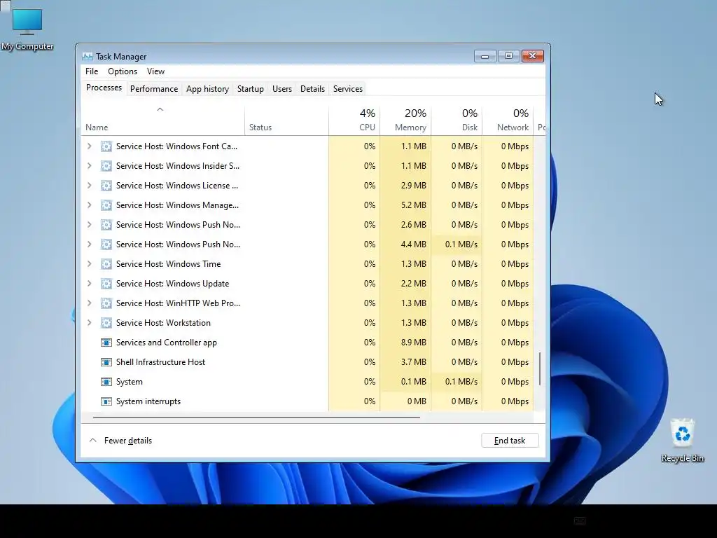Select the Shell Infrastructure Host row

pyautogui.click(x=307, y=362)
